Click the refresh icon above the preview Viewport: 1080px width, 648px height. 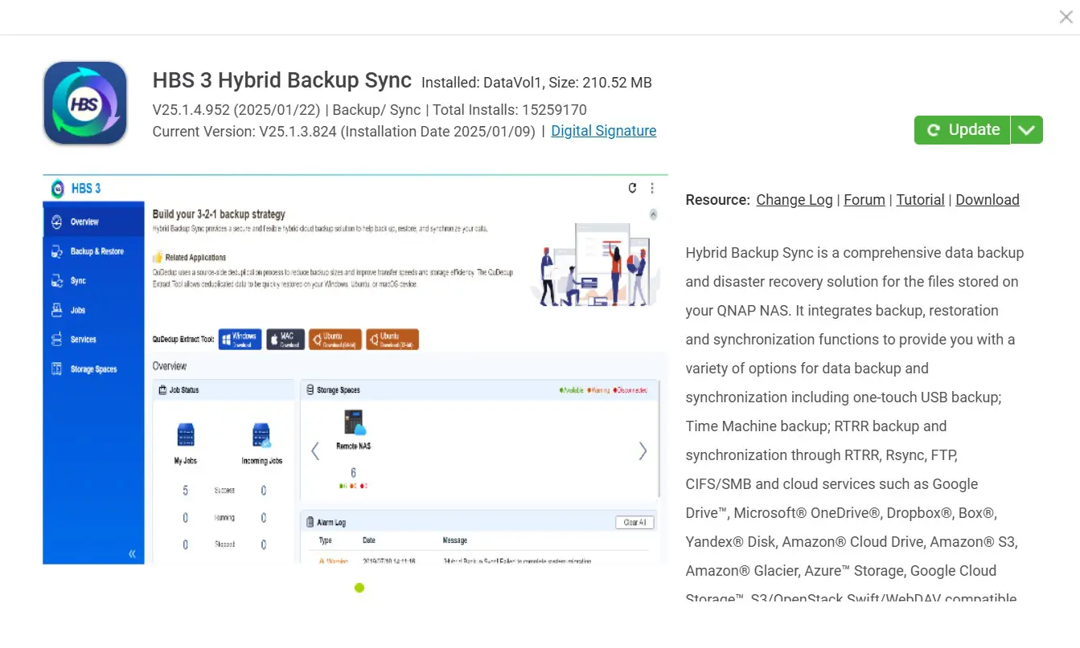(632, 187)
